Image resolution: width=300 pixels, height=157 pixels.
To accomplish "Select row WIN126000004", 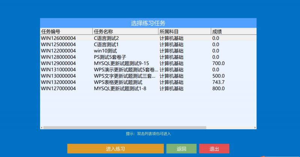I will coord(148,38).
